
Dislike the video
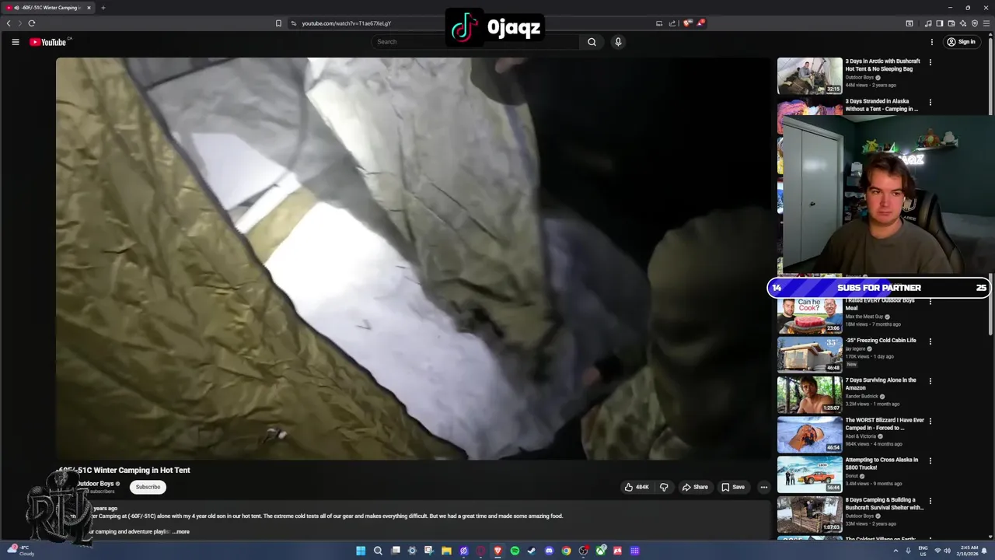tap(664, 487)
